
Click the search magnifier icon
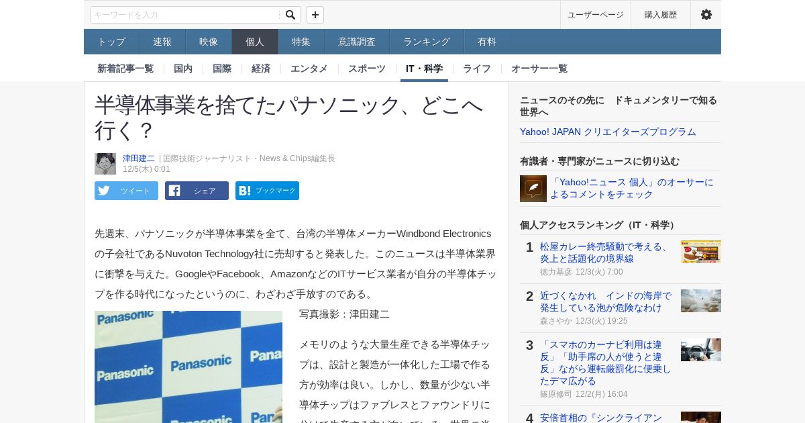point(290,15)
